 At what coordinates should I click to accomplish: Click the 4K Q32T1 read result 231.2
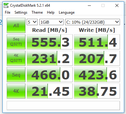click(x=50, y=58)
